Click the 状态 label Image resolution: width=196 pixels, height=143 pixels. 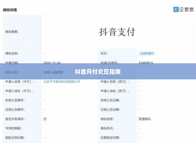point(104,54)
